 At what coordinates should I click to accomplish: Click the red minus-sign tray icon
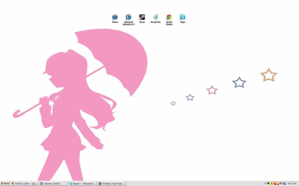pos(275,184)
